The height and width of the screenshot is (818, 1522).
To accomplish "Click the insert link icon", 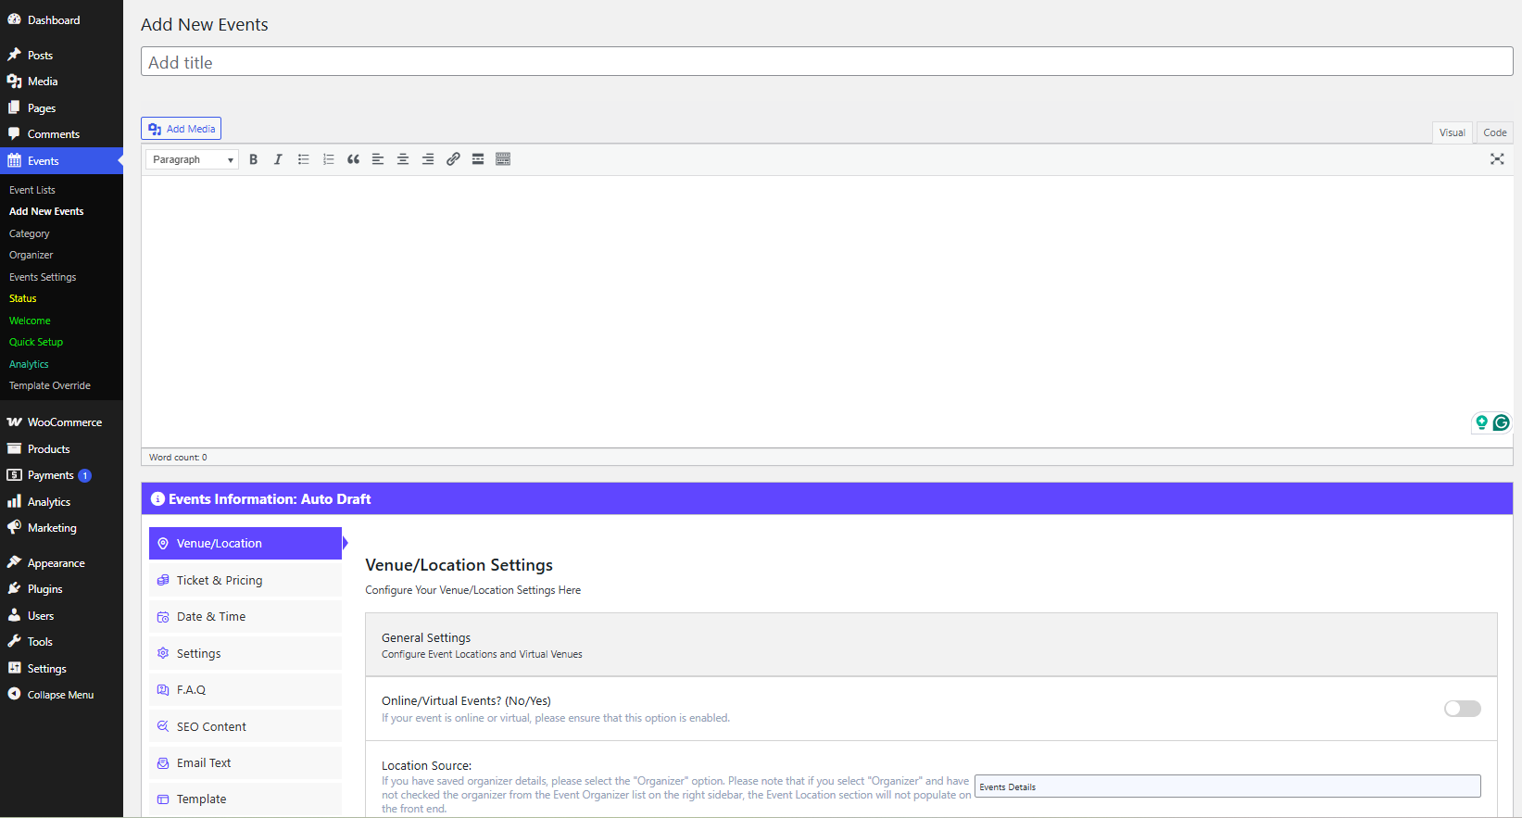I will click(453, 159).
